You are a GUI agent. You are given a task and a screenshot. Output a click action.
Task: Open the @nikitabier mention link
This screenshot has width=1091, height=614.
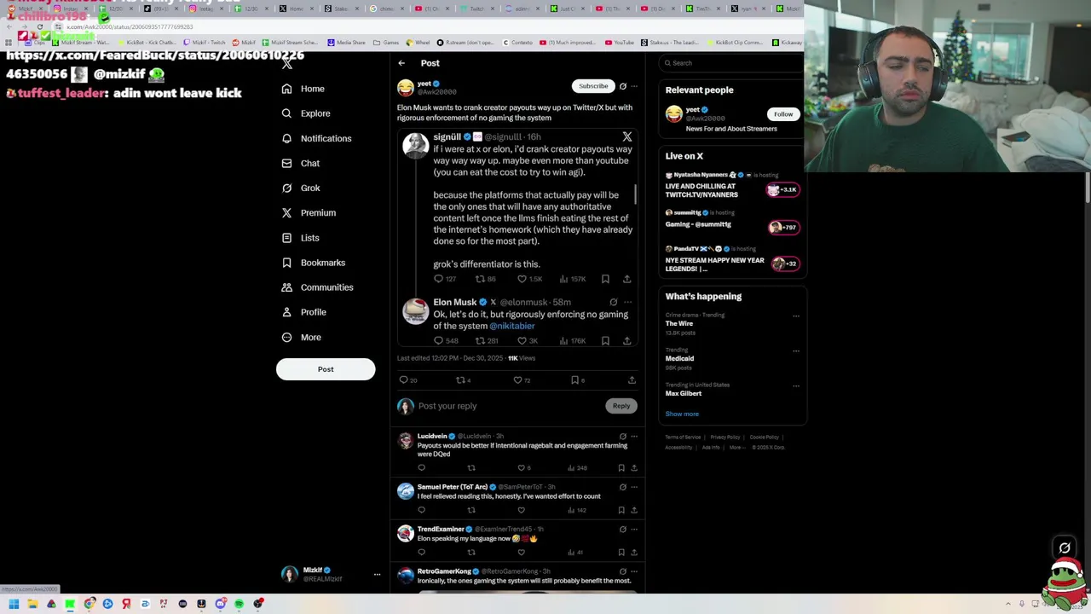tap(512, 326)
